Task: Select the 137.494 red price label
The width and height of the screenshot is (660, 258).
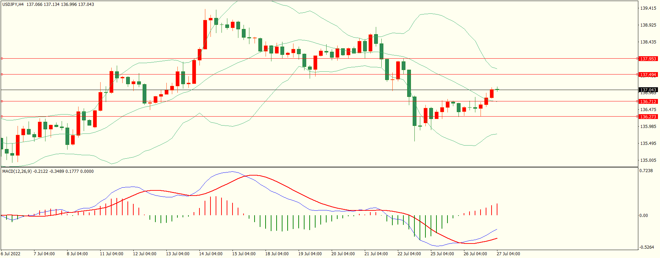Action: tap(648, 75)
